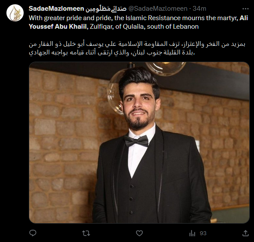Enlarge the attached photo of the man in the tuxedo

(139, 143)
